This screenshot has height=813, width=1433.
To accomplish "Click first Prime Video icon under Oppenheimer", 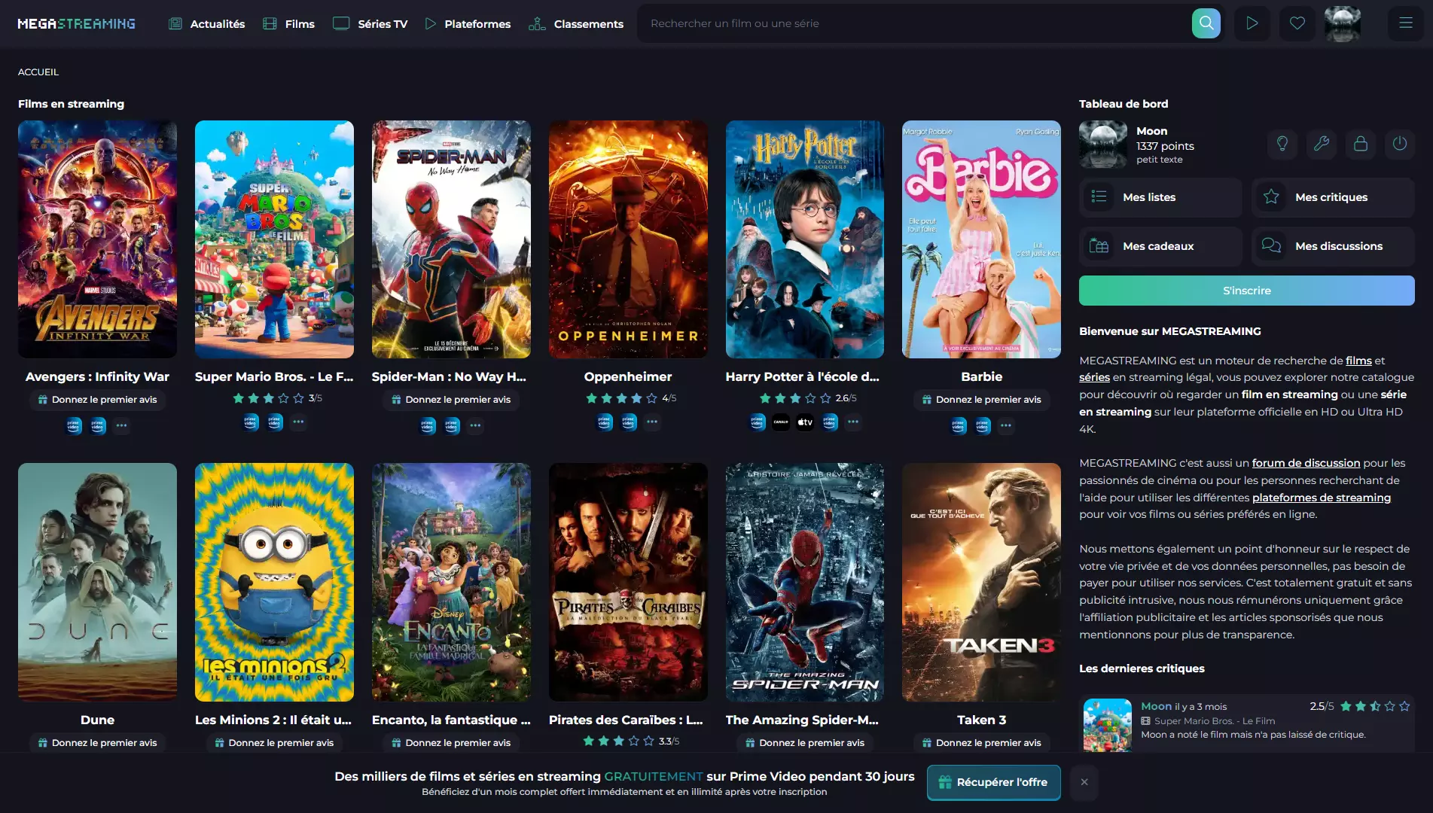I will [604, 422].
